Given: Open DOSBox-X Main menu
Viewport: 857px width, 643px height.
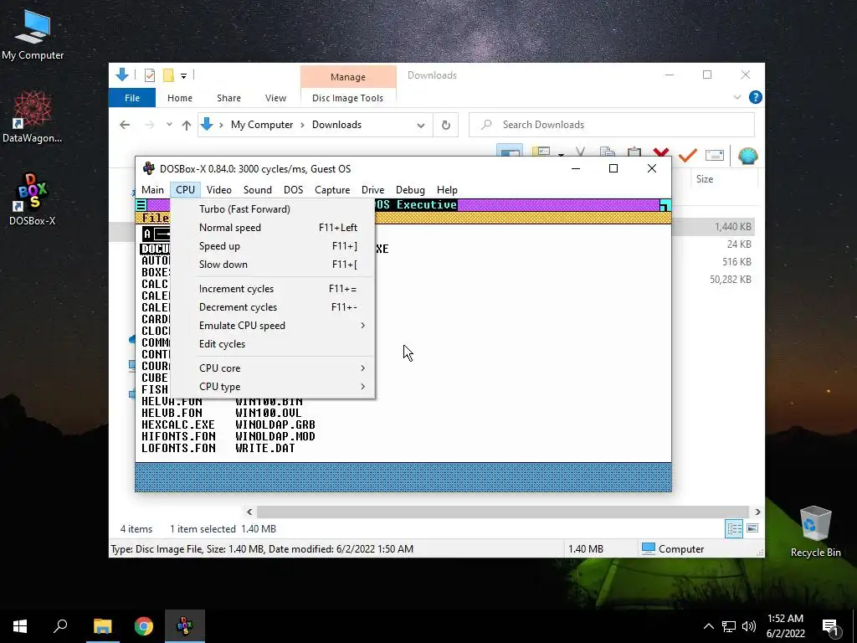Looking at the screenshot, I should (x=152, y=190).
